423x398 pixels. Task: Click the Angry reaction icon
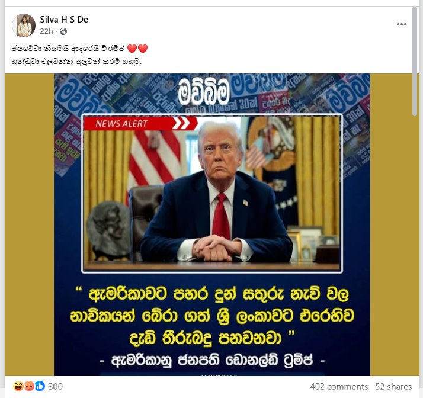(29, 386)
